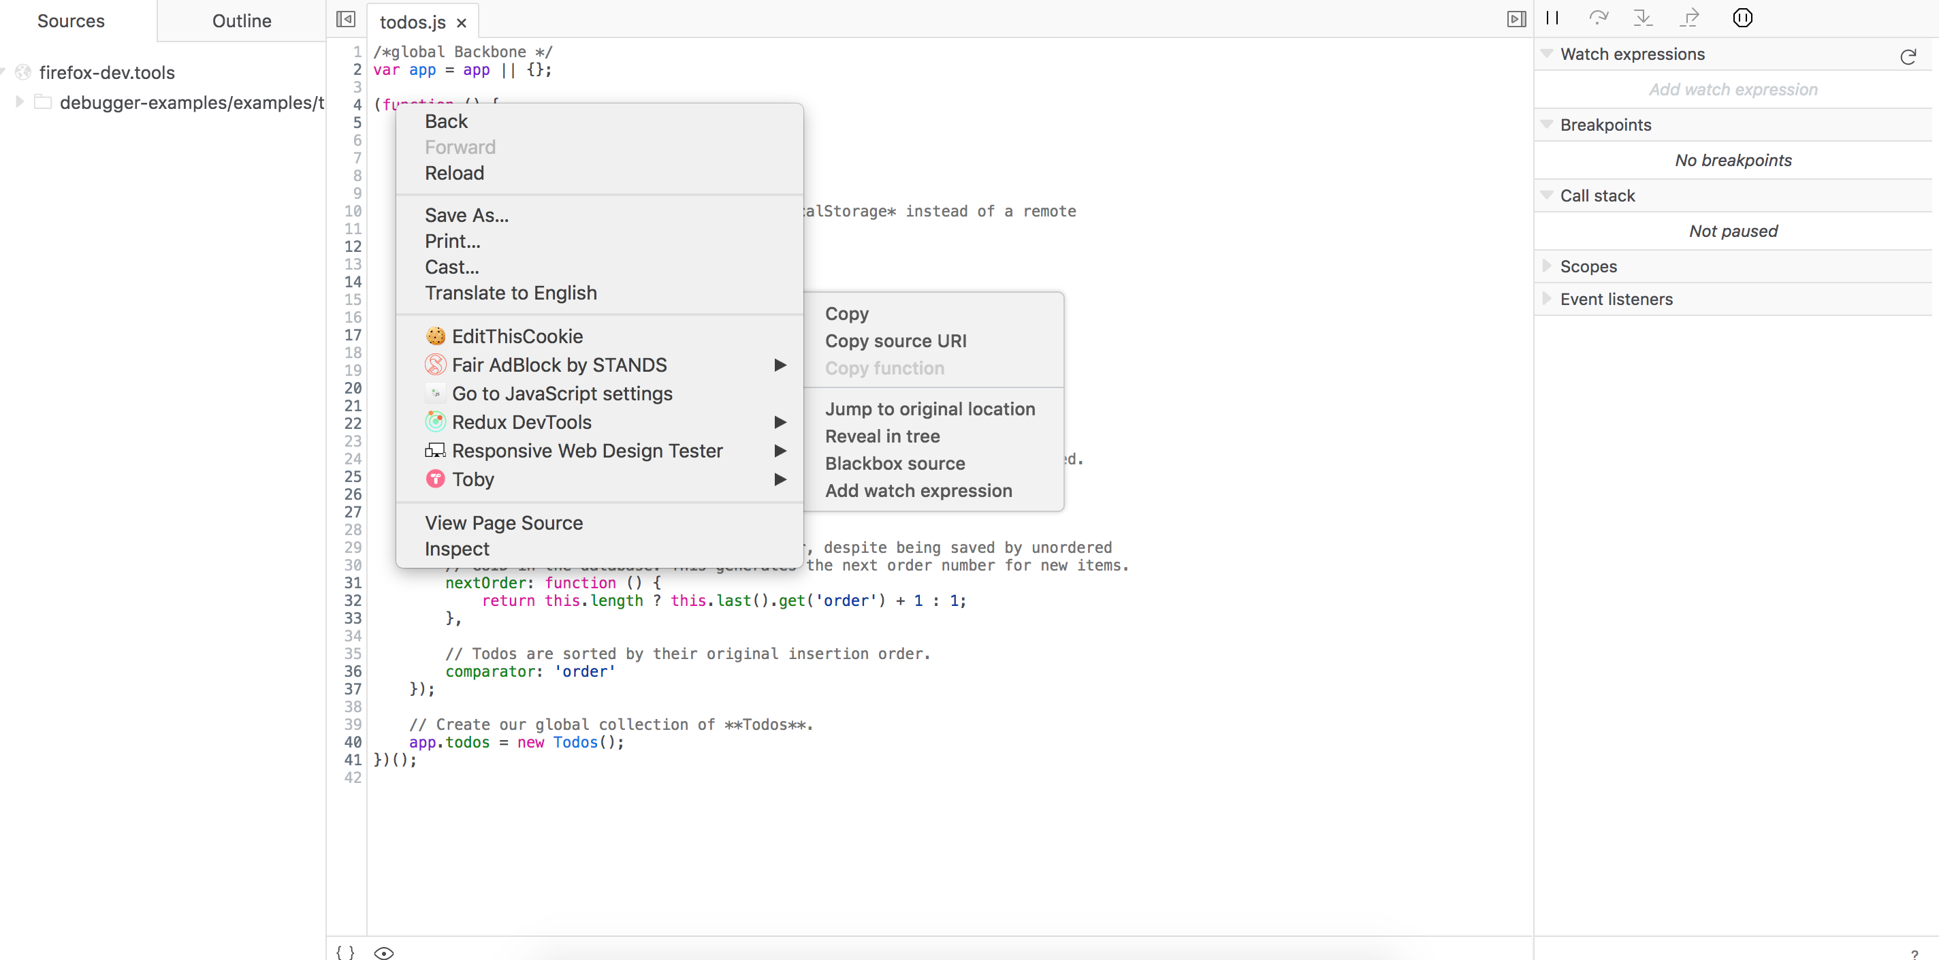Image resolution: width=1939 pixels, height=960 pixels.
Task: Click the step over icon
Action: (x=1598, y=18)
